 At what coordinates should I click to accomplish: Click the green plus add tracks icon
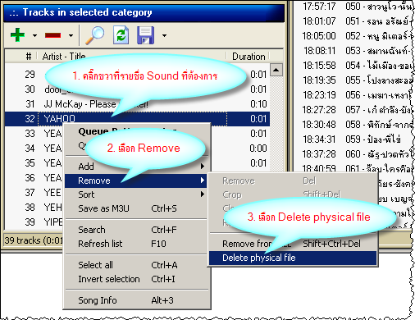17,35
